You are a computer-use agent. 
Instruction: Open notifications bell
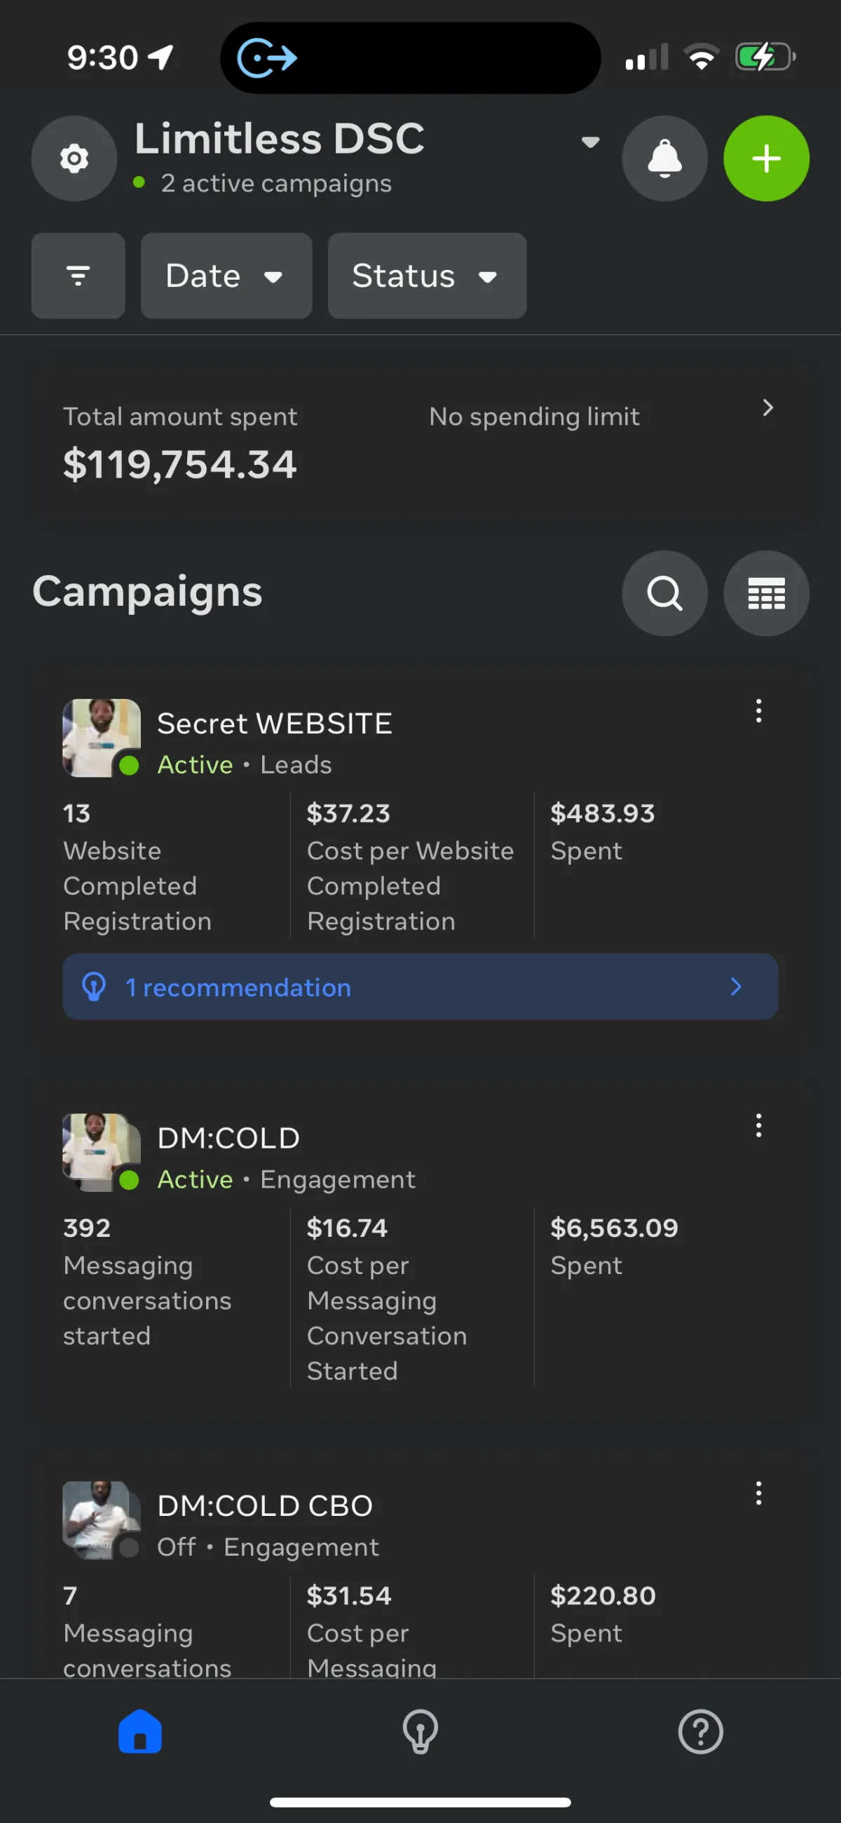pos(664,158)
